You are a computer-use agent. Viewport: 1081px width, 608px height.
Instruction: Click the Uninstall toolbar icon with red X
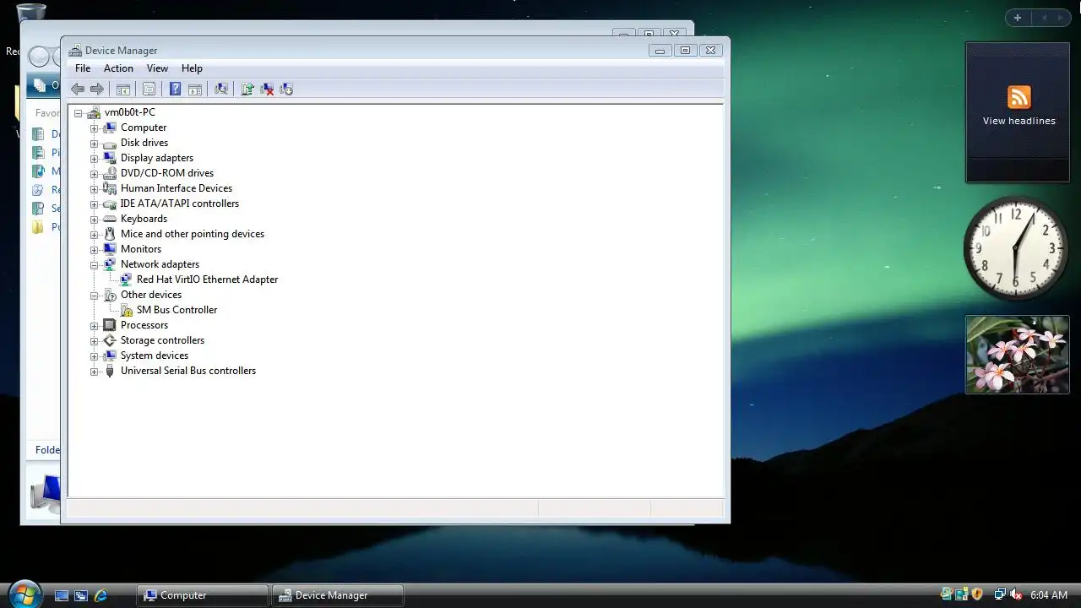point(267,89)
